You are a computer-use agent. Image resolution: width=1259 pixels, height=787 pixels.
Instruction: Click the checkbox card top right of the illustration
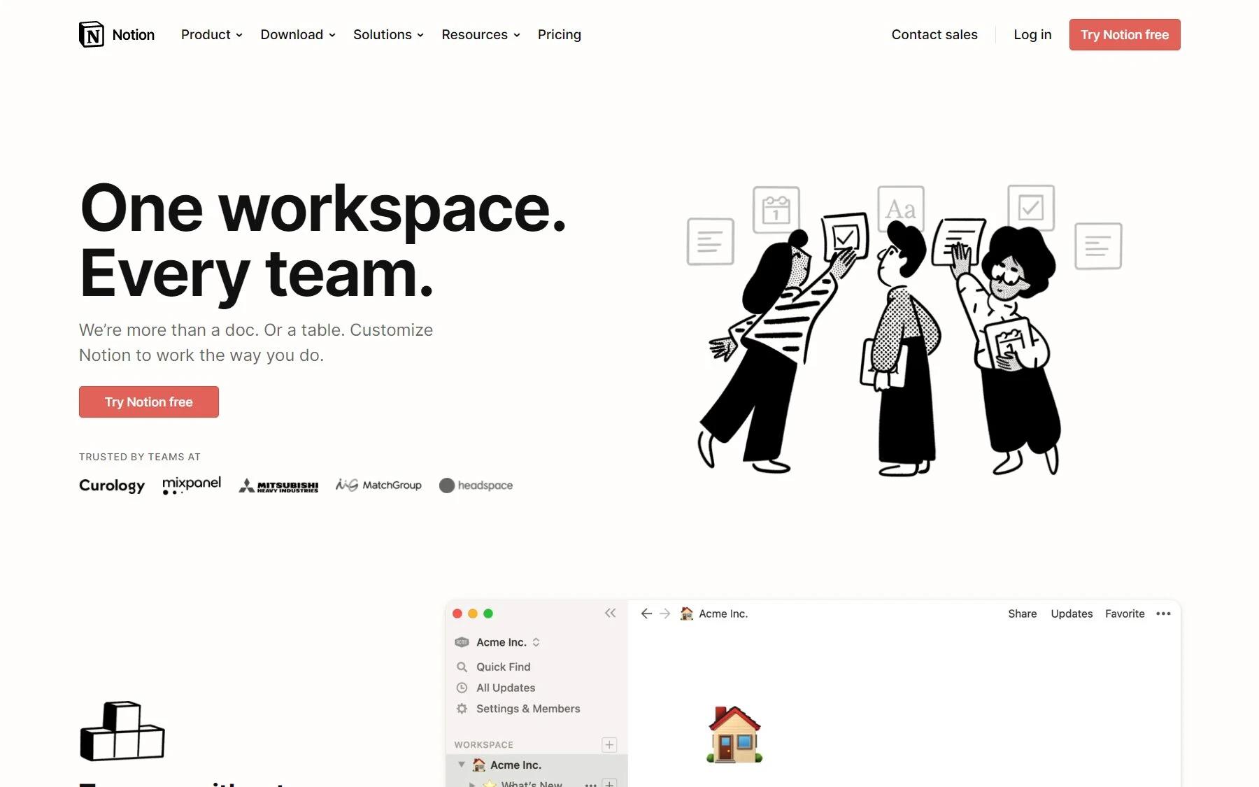tap(1031, 208)
